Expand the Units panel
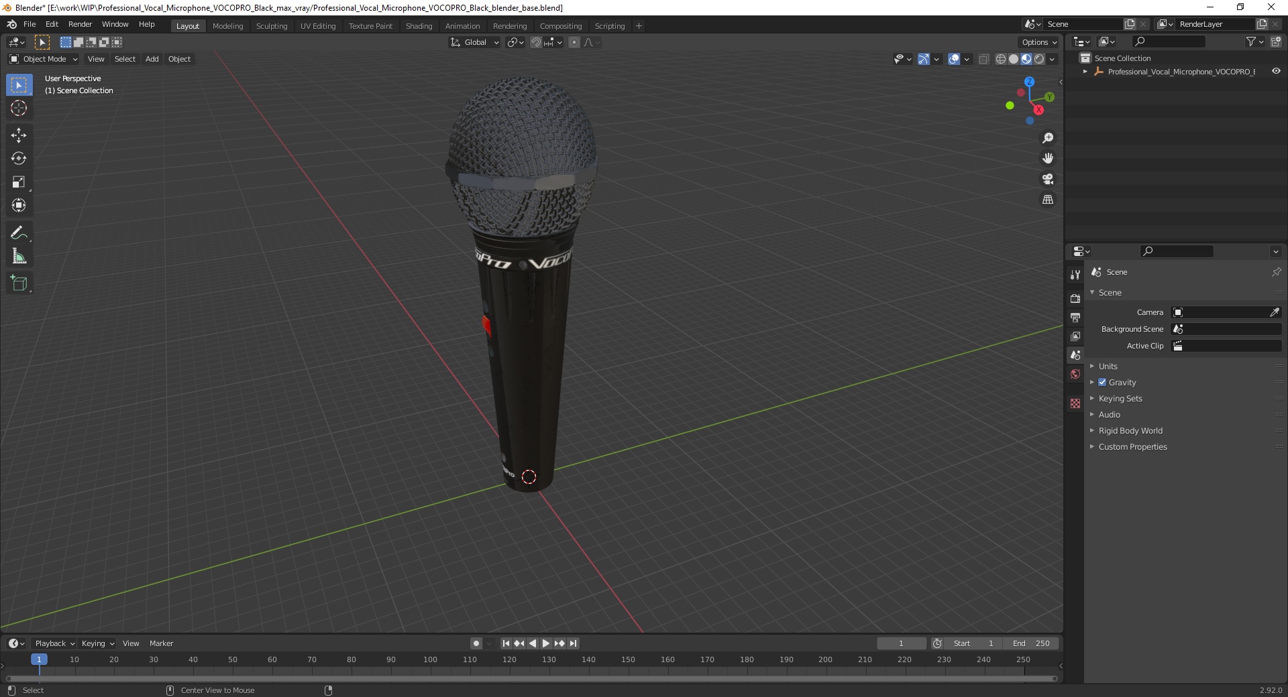 pyautogui.click(x=1108, y=366)
